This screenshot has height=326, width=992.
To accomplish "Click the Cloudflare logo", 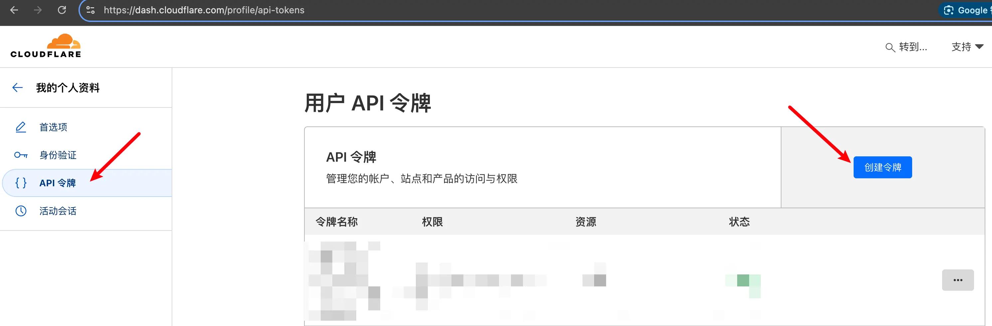I will tap(46, 46).
